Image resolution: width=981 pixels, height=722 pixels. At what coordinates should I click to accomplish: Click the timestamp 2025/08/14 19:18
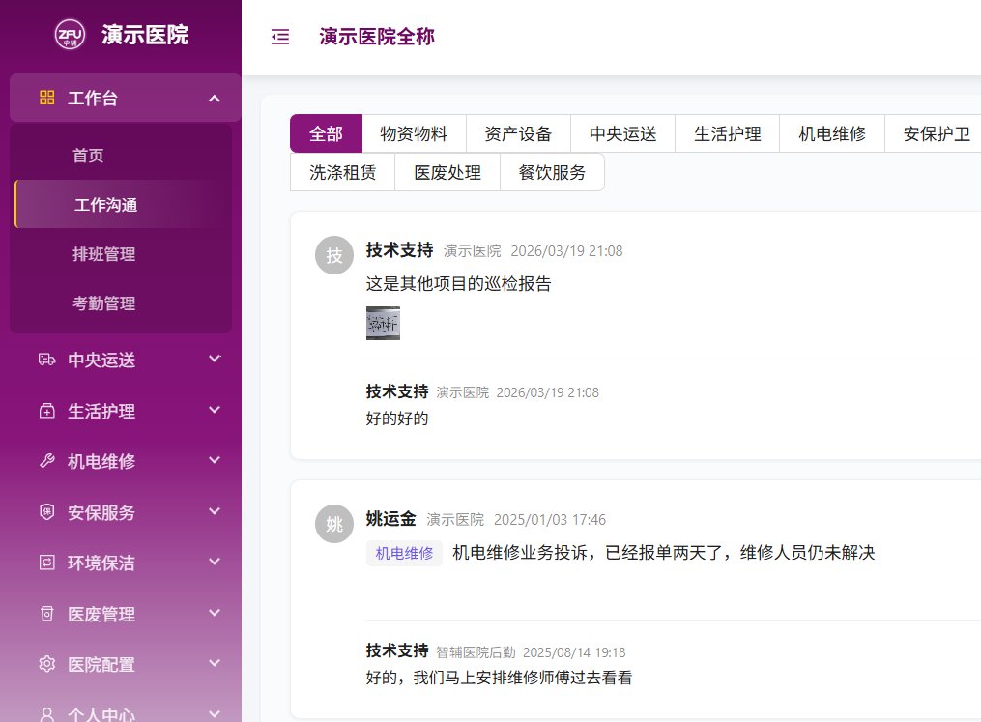click(574, 652)
